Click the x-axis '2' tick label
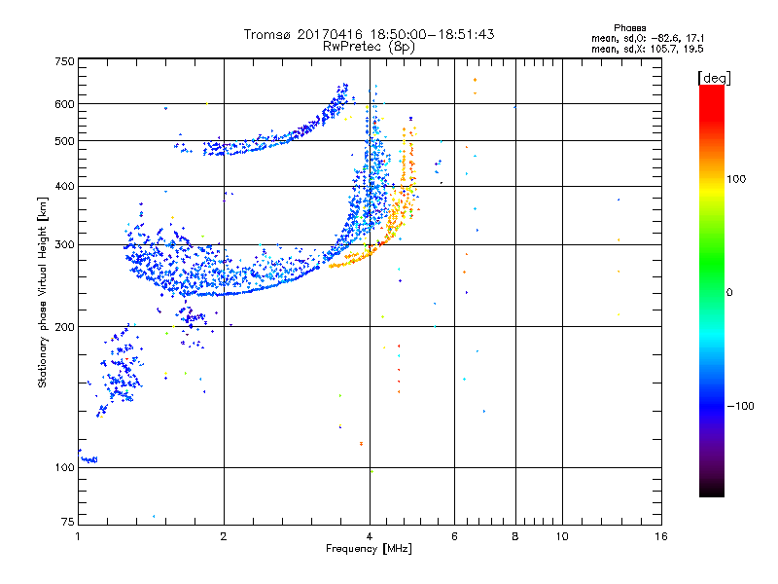778x584 pixels. (224, 536)
